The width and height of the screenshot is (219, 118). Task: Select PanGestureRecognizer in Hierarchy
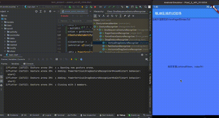pos(119,46)
